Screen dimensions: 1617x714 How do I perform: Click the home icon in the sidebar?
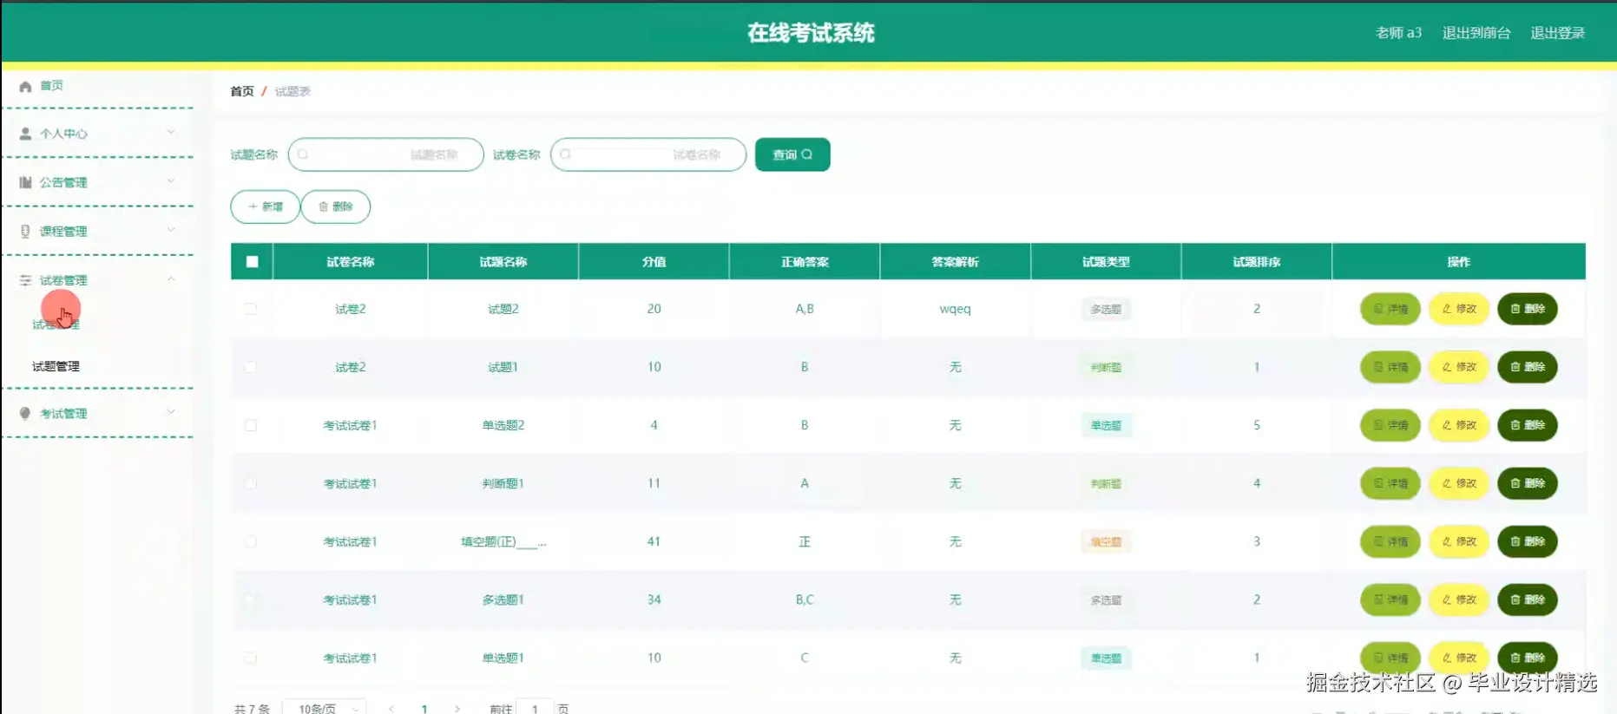(25, 86)
